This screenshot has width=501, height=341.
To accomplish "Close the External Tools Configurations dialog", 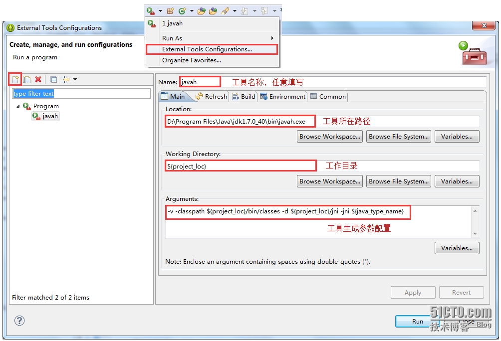I will 484,25.
